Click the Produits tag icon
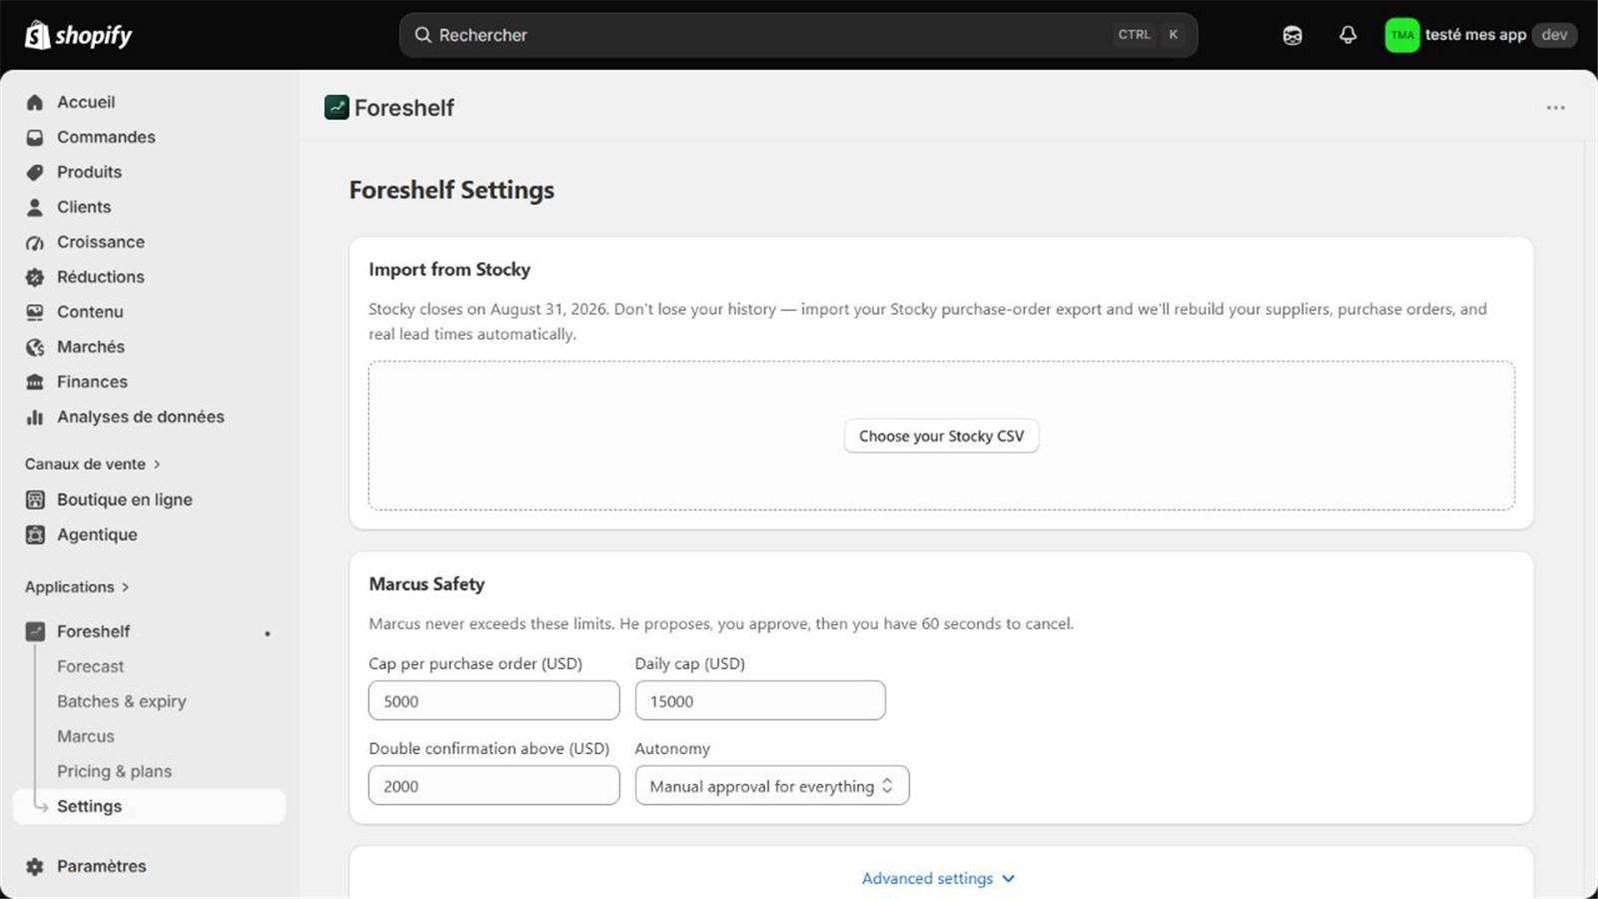 point(35,172)
